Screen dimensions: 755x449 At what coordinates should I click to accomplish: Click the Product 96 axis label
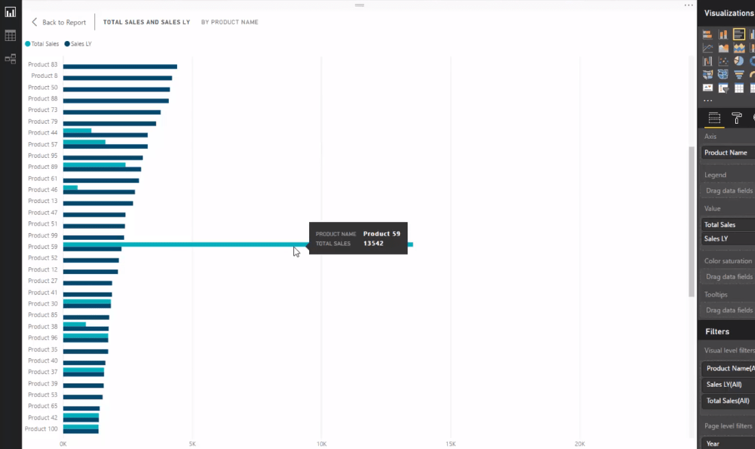coord(42,338)
